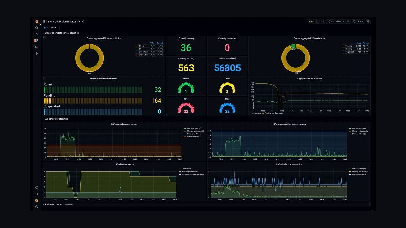406x228 pixels.
Task: Click the Slots gauge
Action: click(x=227, y=108)
